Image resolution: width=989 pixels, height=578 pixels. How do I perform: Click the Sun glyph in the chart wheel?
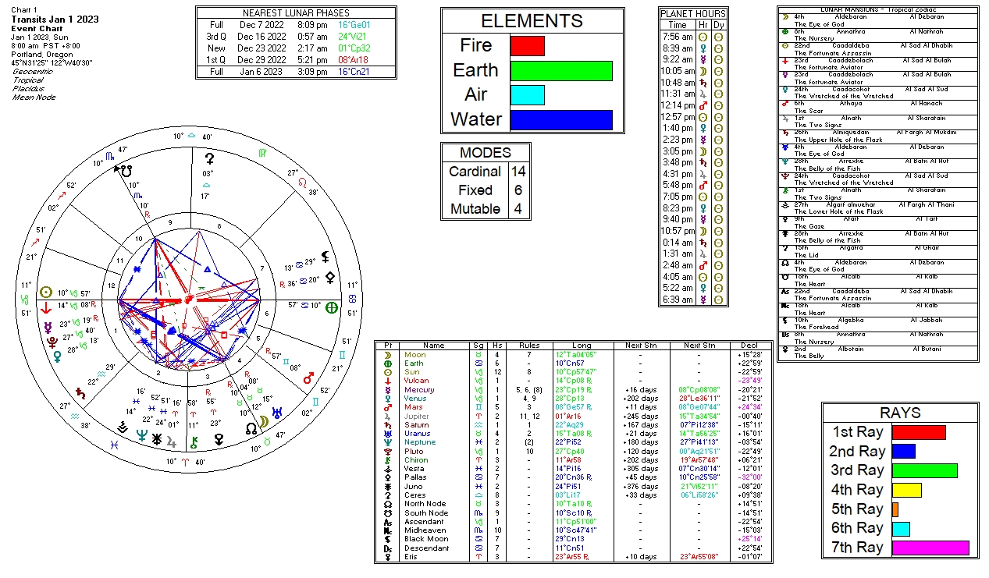[46, 292]
